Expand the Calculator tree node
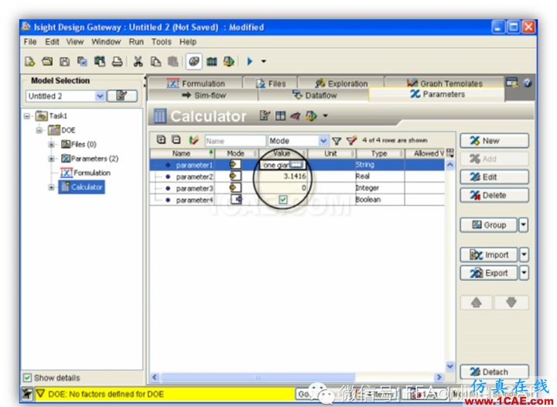557x407 pixels. point(51,187)
